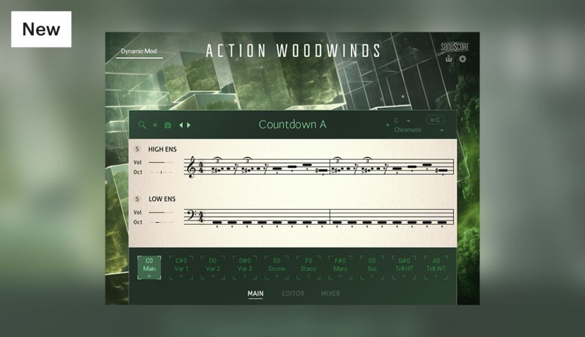Toggle the 'in C' button
Screen dimensions: 585x337
pyautogui.click(x=435, y=120)
